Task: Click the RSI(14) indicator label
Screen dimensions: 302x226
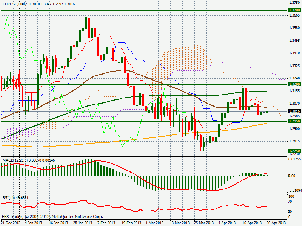Action: [x=9, y=197]
